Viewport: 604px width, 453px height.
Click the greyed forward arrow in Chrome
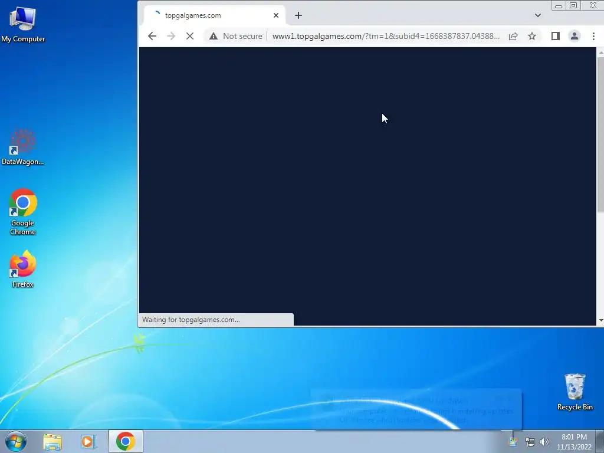coord(171,36)
